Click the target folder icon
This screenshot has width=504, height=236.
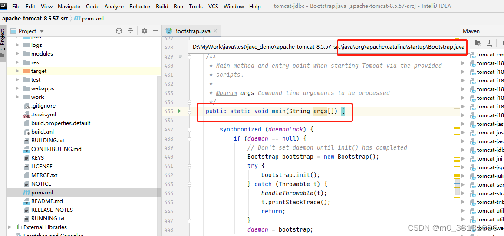26,71
